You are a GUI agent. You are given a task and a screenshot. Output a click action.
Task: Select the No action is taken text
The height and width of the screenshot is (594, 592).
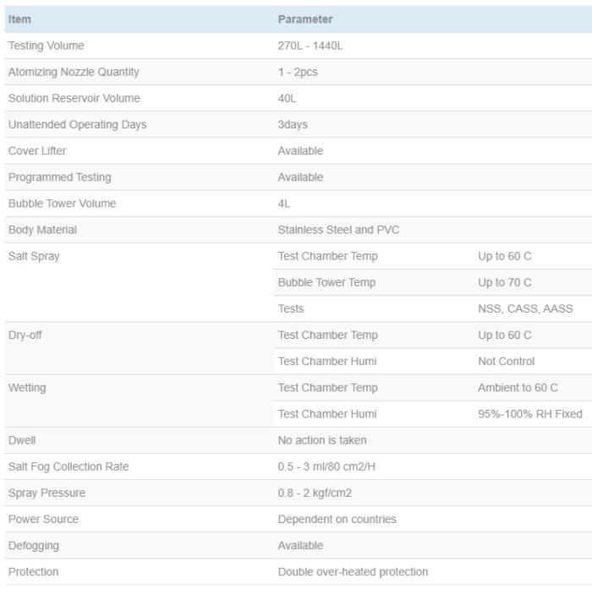point(322,439)
